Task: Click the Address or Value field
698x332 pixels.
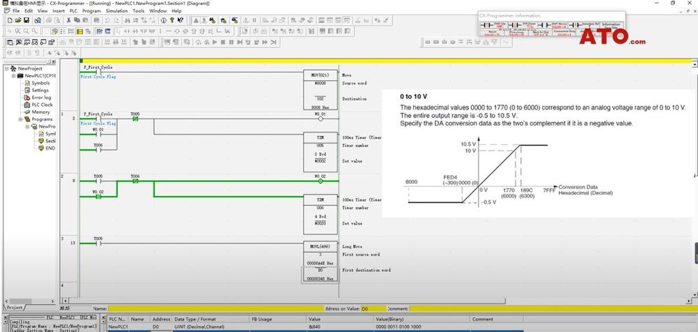Action: 373,308
